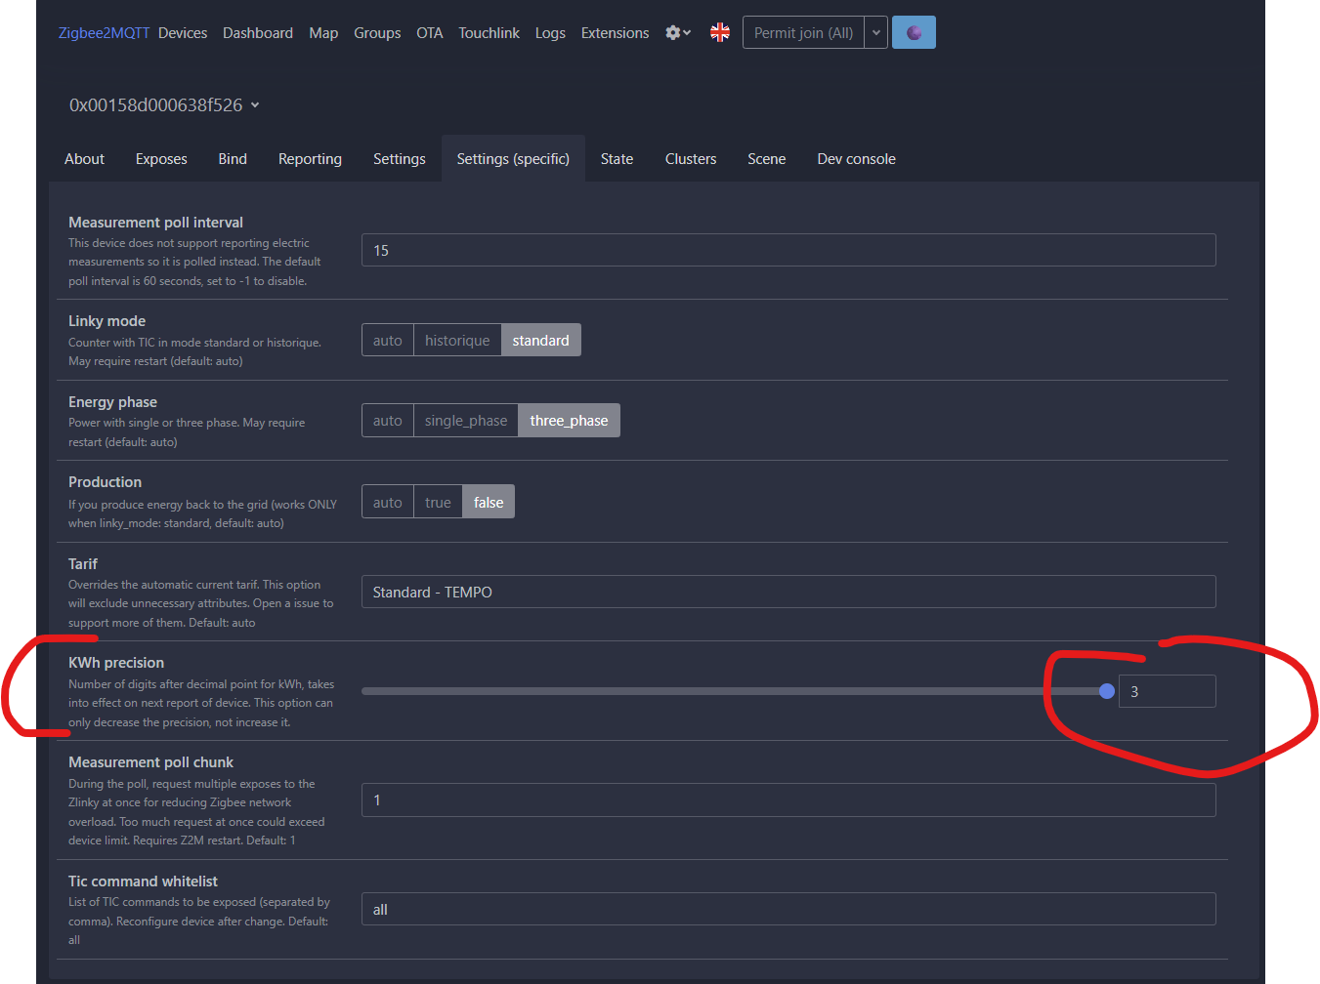The image size is (1320, 984).
Task: Open the settings gear menu
Action: [677, 33]
